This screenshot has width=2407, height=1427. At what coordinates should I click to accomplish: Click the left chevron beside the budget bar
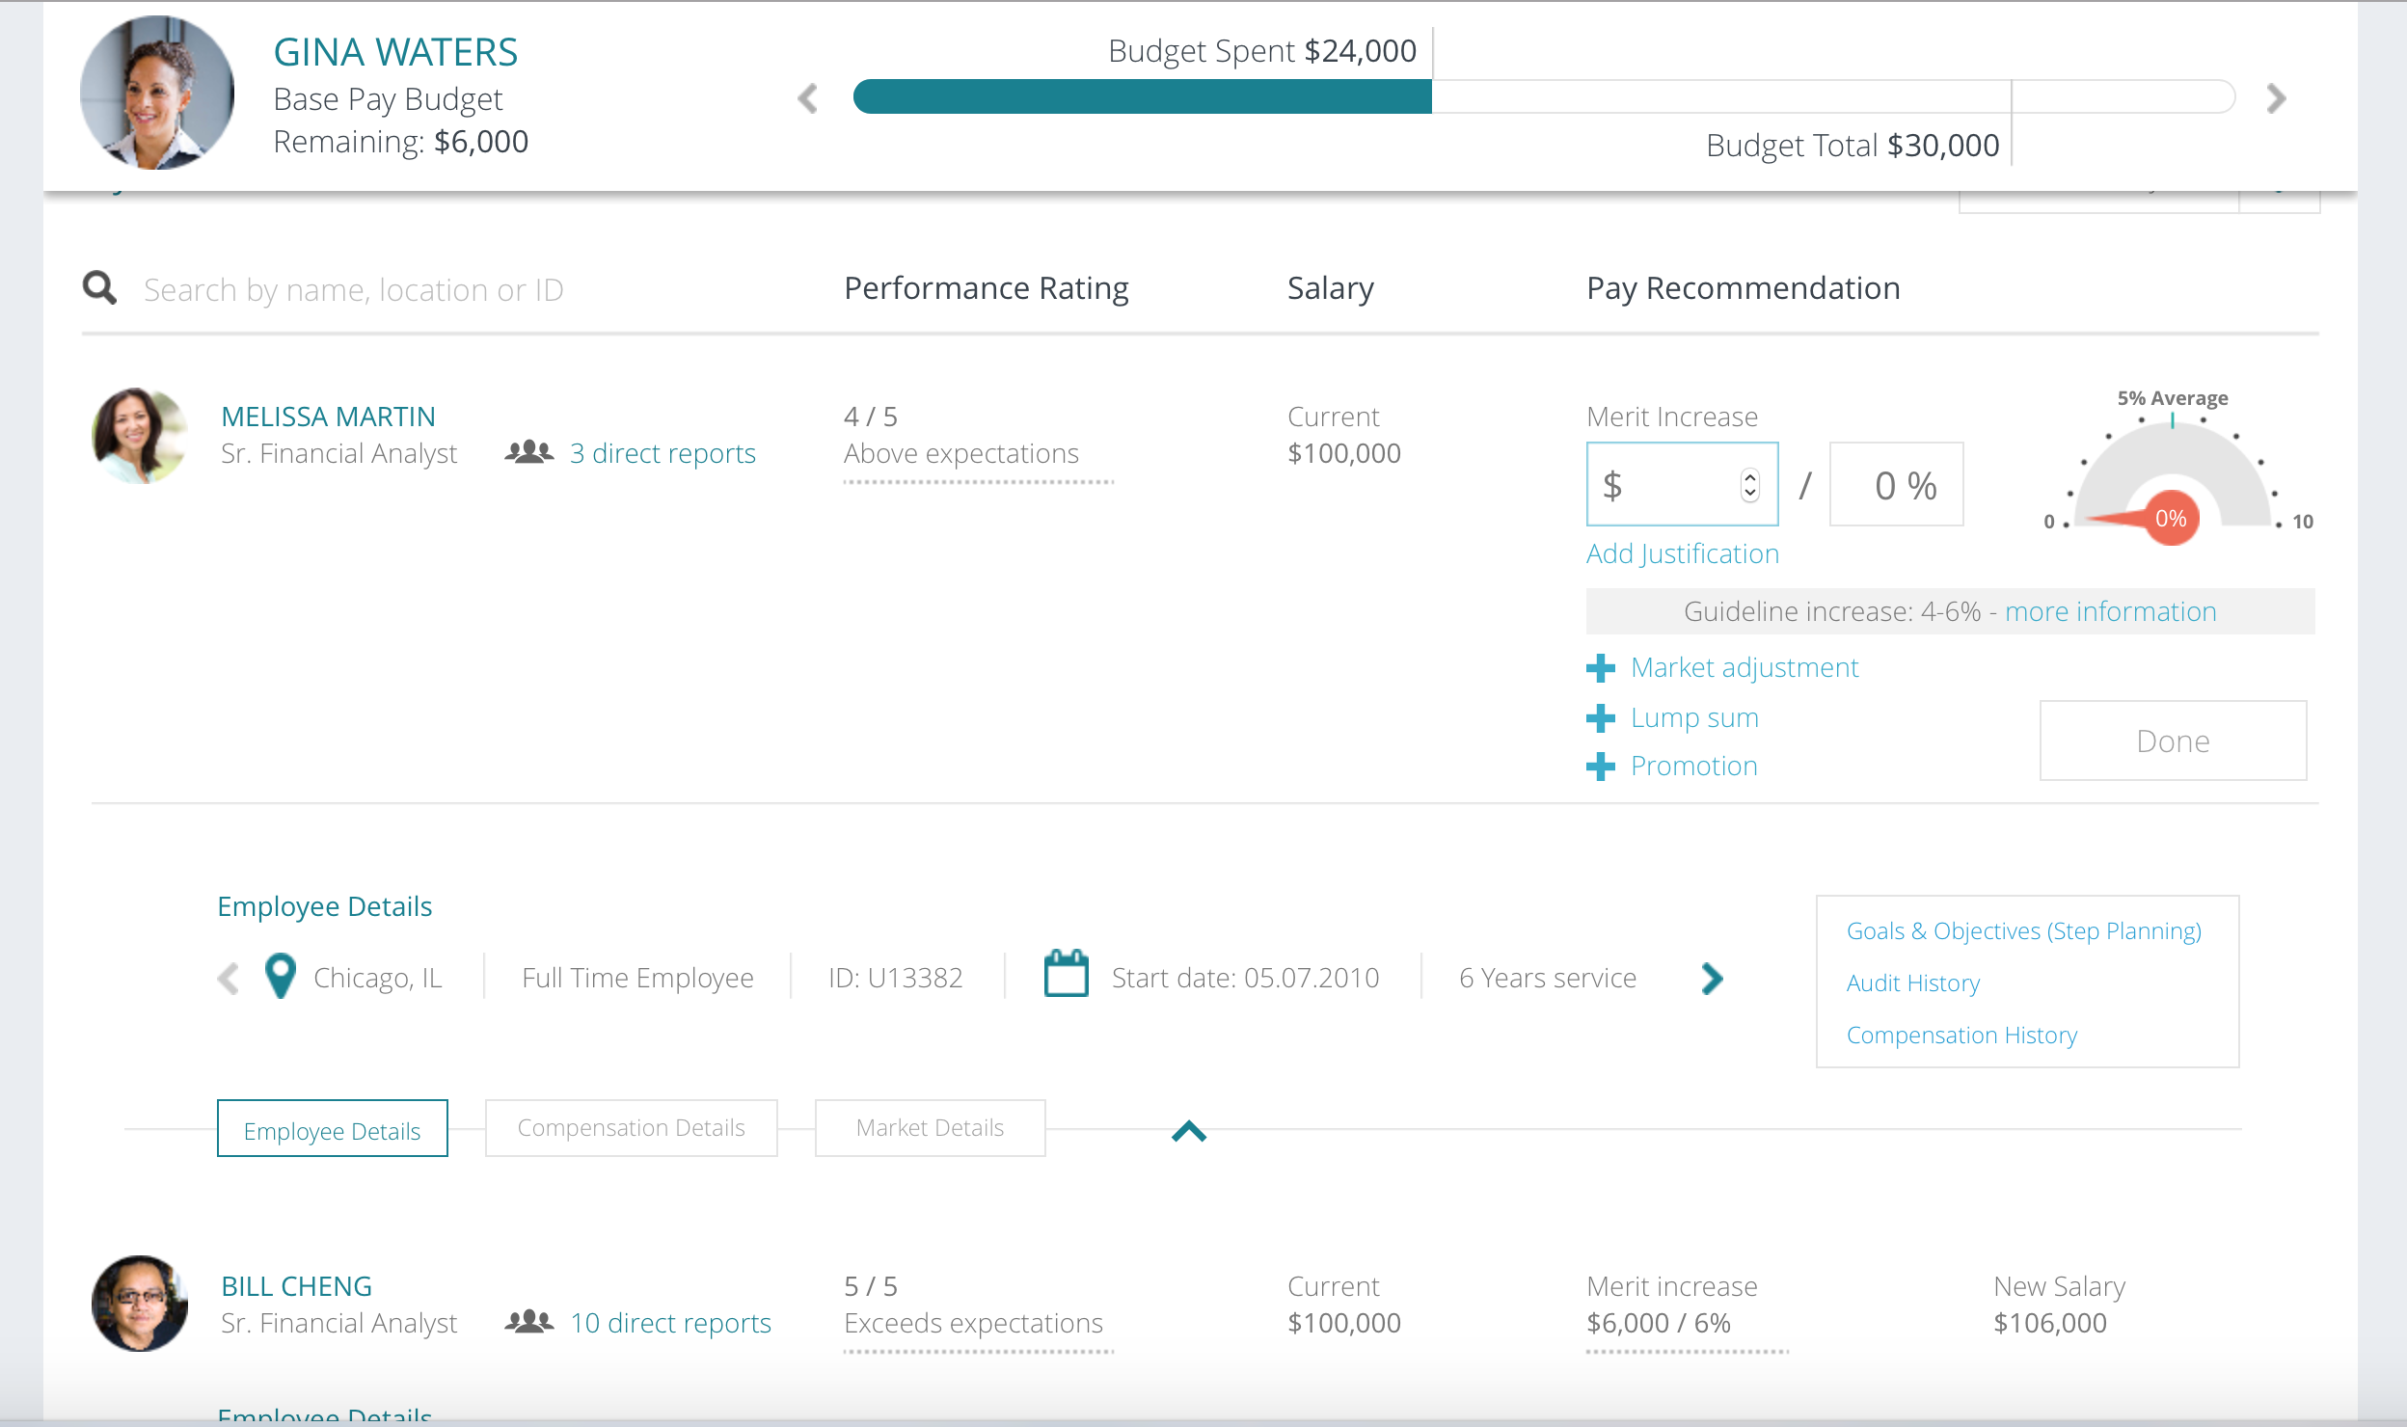pos(806,96)
